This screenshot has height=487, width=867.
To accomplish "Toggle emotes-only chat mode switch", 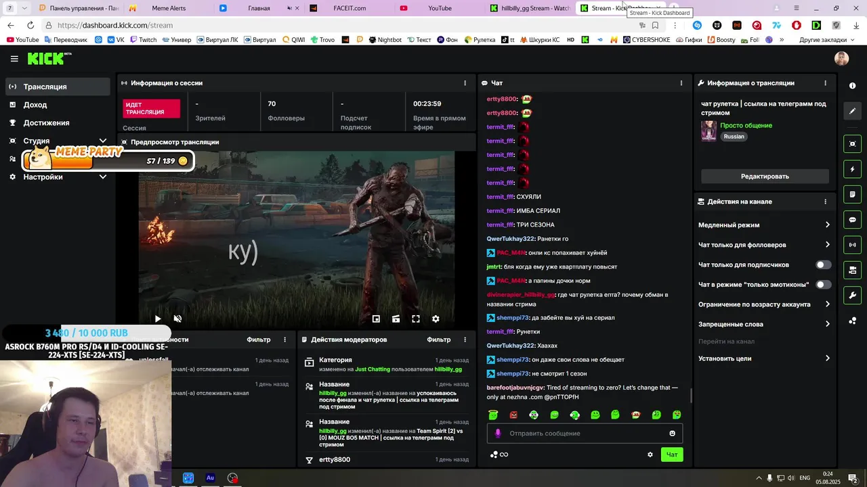I will coord(823,285).
